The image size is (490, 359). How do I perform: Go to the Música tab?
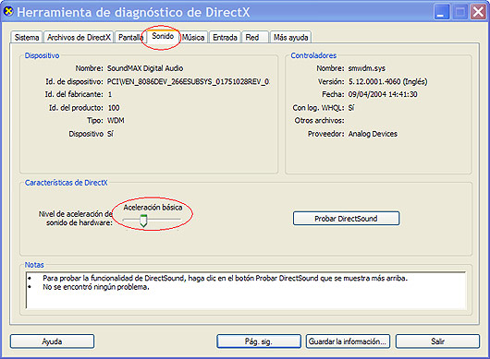[193, 38]
